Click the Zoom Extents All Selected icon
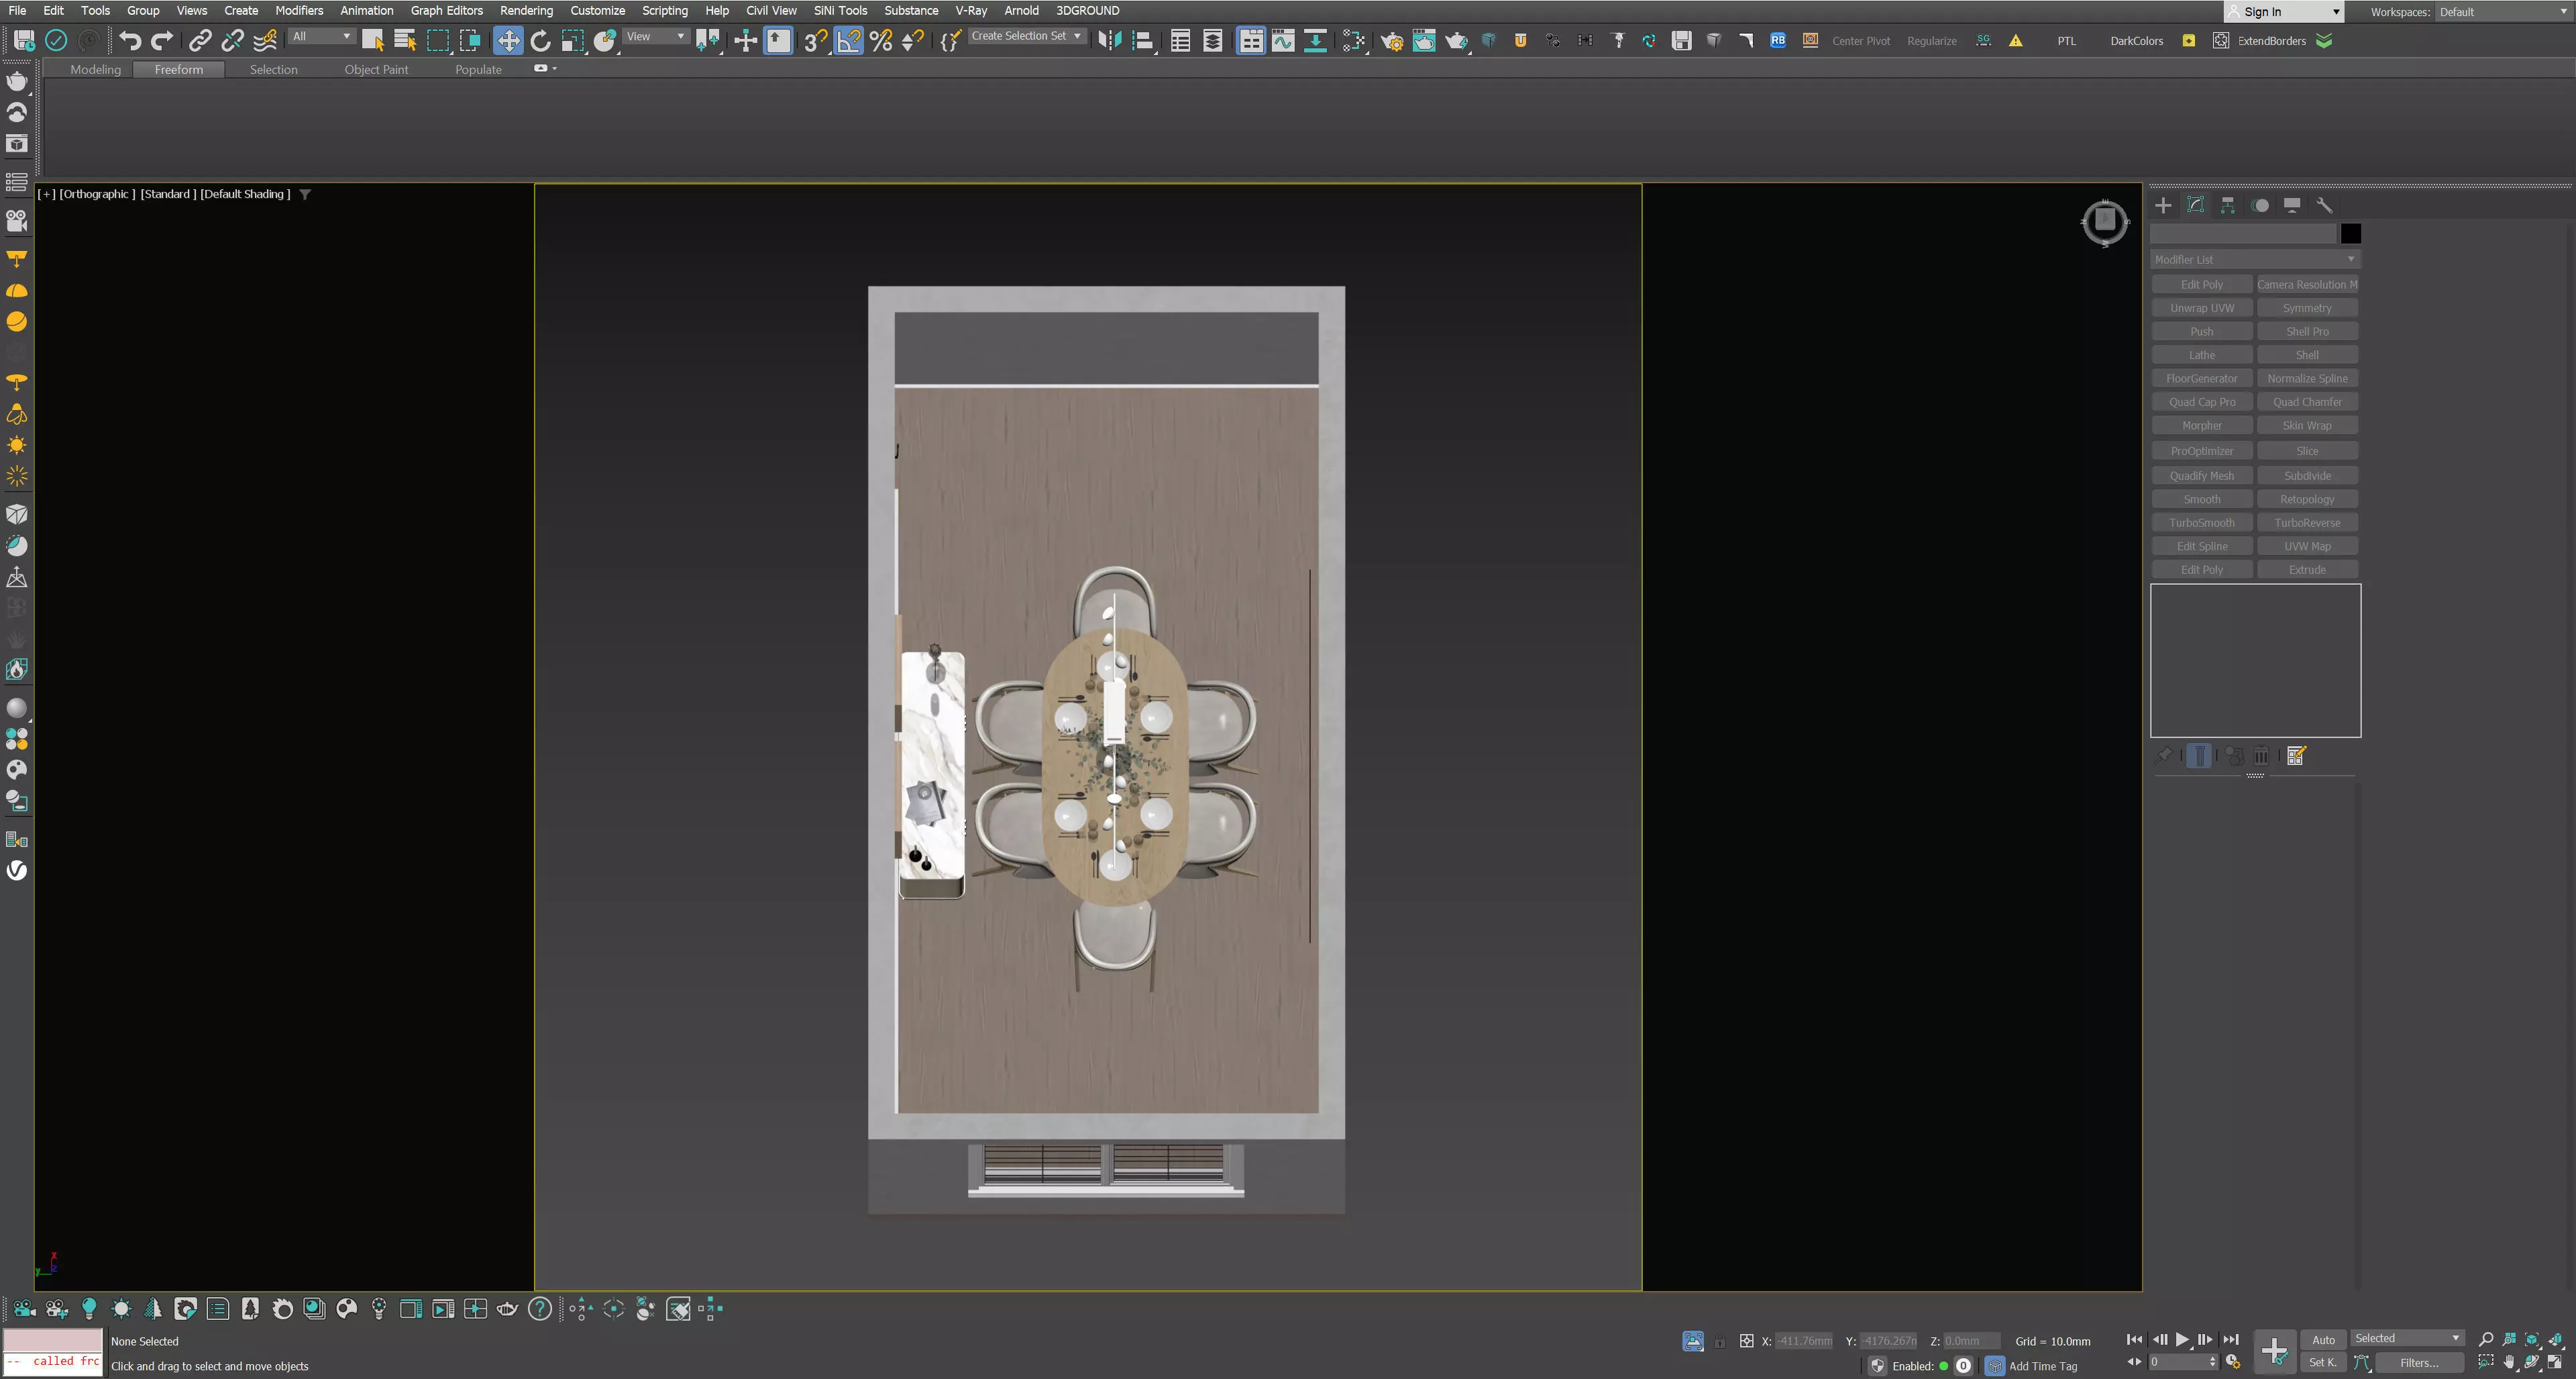2576x1379 pixels. 2555,1340
